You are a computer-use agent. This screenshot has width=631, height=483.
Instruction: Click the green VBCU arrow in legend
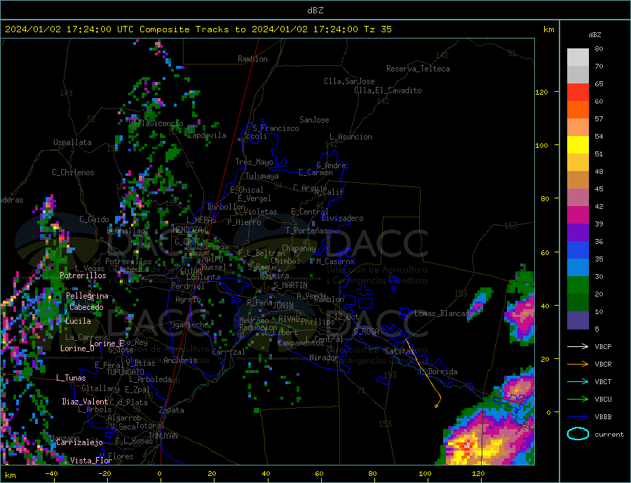(x=578, y=400)
